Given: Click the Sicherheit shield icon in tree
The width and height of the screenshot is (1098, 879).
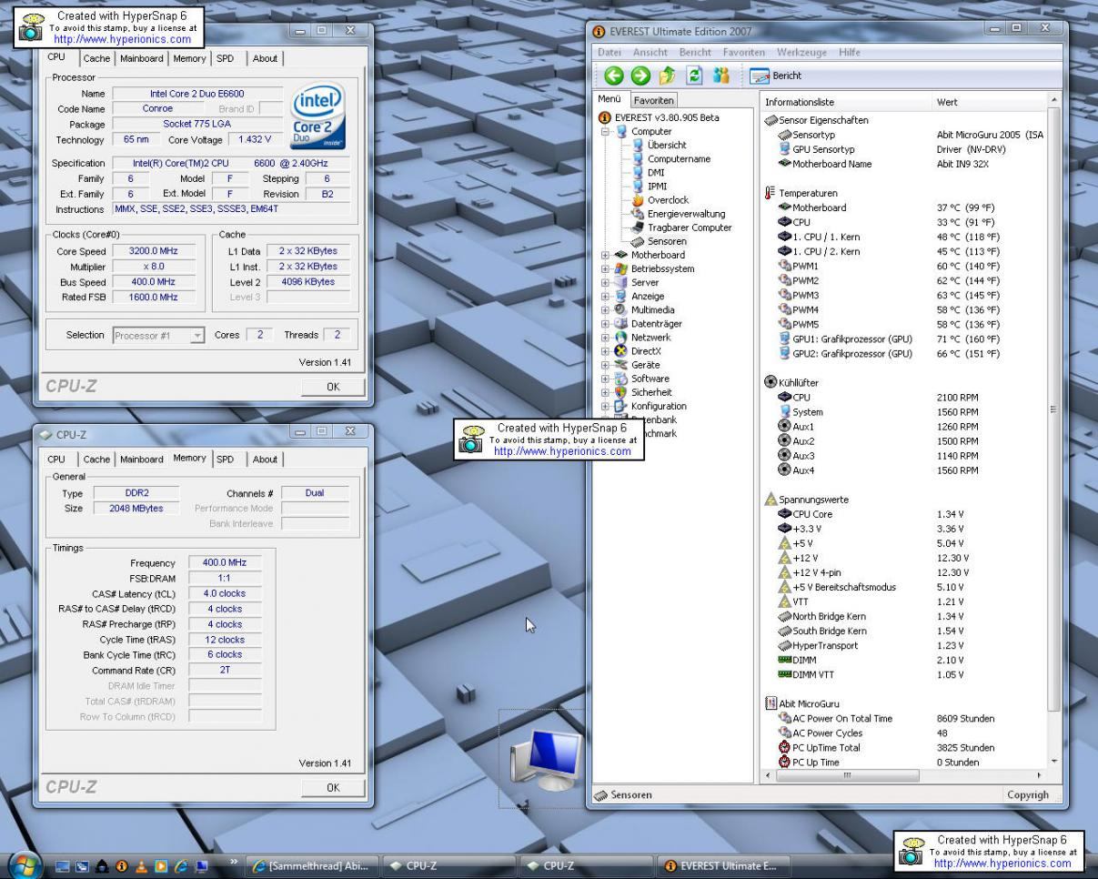Looking at the screenshot, I should (x=621, y=392).
